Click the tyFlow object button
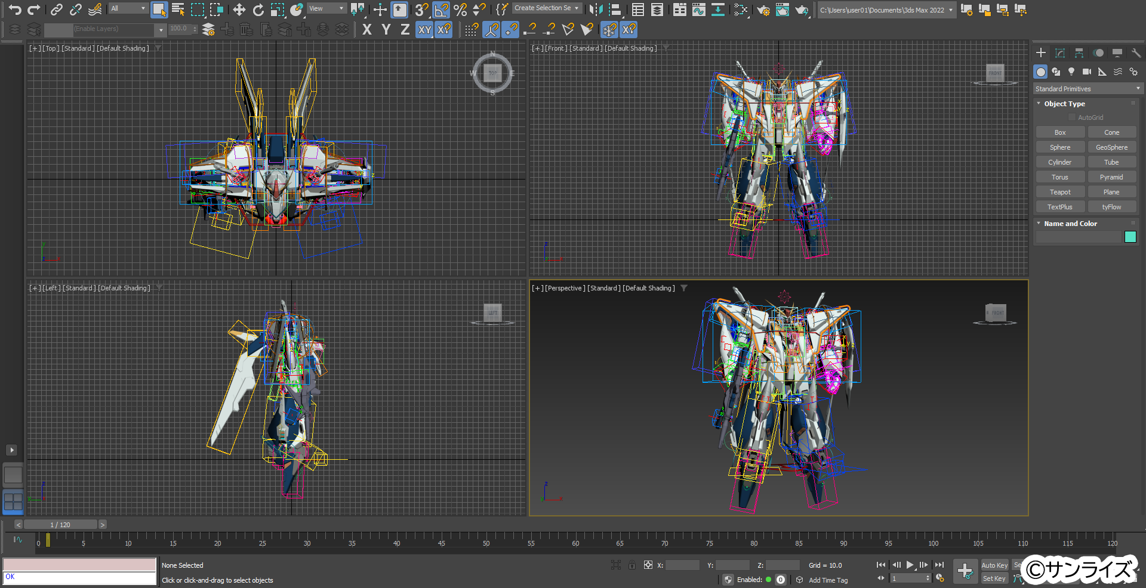 (1111, 207)
